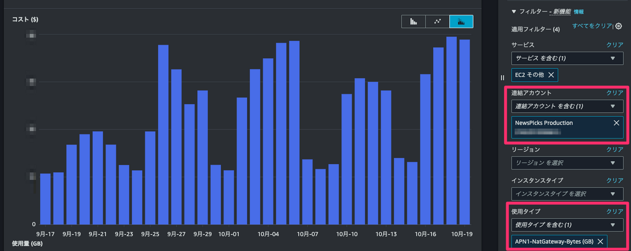Open the インスタンスタイプ を選択 dropdown
The image size is (631, 251).
click(x=567, y=194)
